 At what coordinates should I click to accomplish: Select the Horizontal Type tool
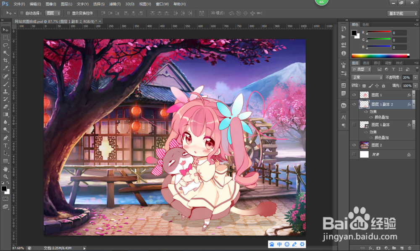pos(5,145)
